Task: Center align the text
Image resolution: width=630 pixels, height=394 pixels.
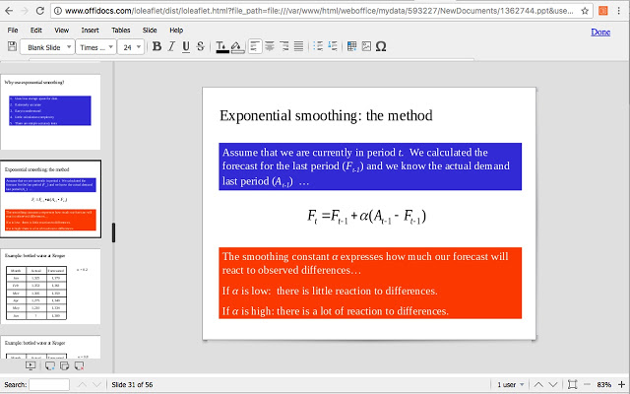Action: tap(270, 46)
